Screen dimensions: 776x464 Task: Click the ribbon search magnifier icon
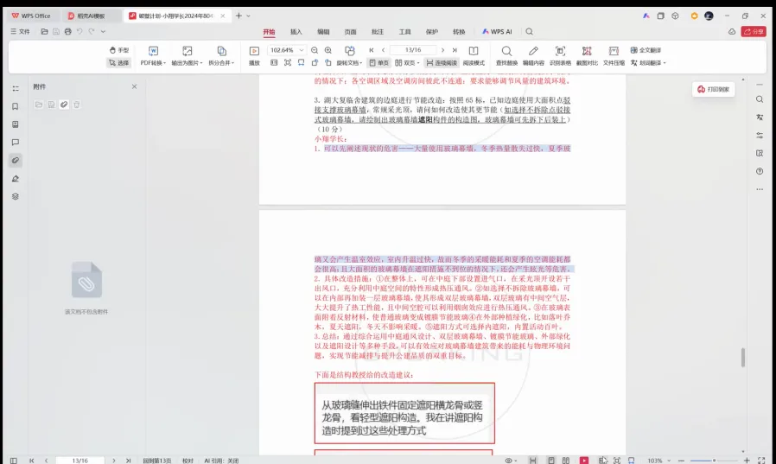point(529,32)
